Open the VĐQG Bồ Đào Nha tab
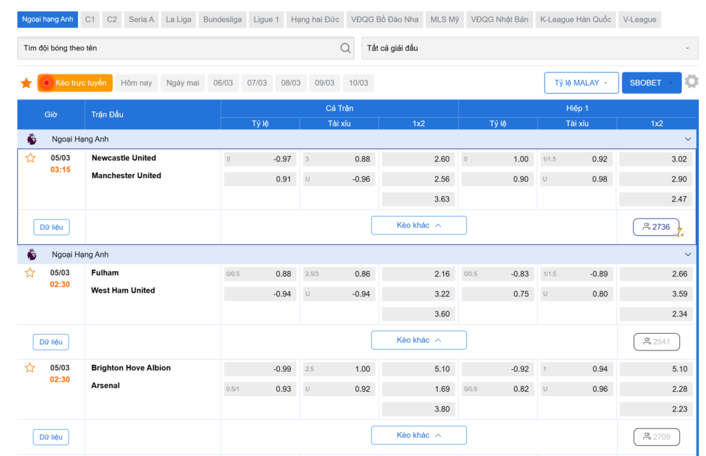Viewport: 706px width, 456px height. click(x=385, y=19)
